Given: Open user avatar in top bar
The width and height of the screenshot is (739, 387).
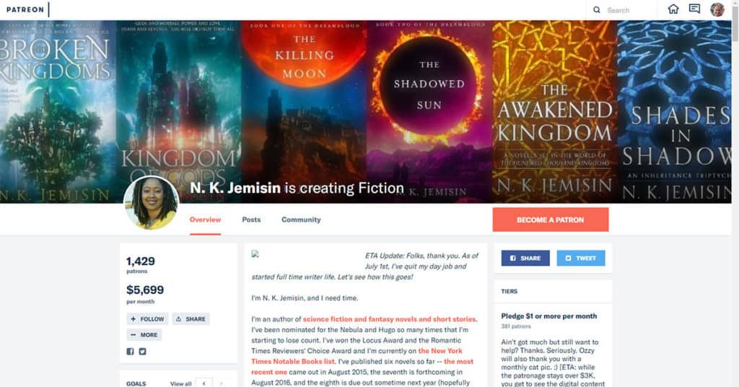Looking at the screenshot, I should click(x=717, y=9).
